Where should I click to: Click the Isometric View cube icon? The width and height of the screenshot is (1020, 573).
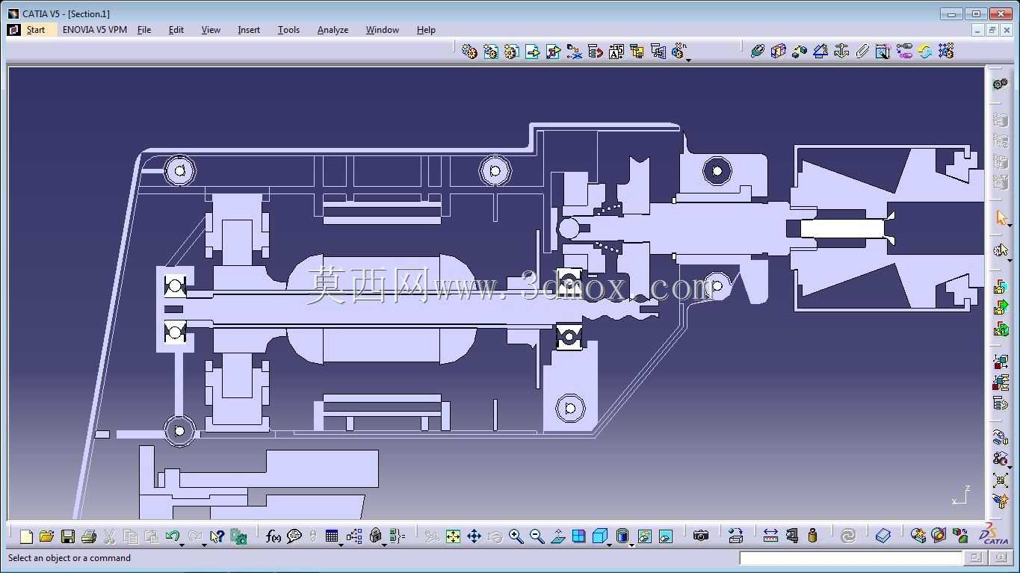pos(599,536)
